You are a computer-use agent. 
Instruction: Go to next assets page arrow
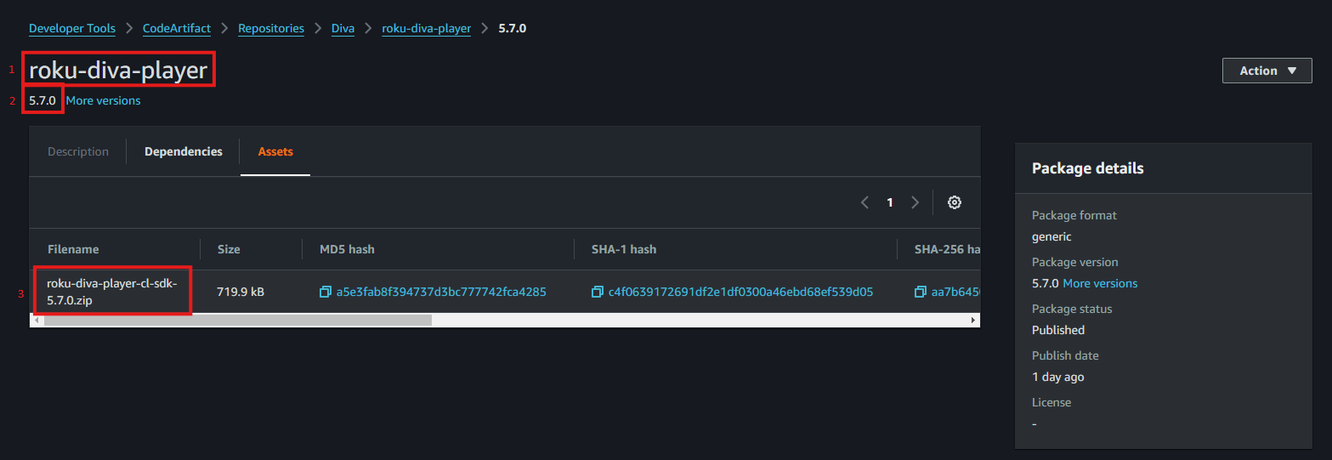[x=915, y=202]
